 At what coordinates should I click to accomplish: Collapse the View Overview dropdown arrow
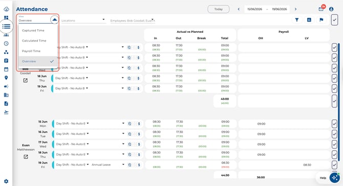[55, 19]
